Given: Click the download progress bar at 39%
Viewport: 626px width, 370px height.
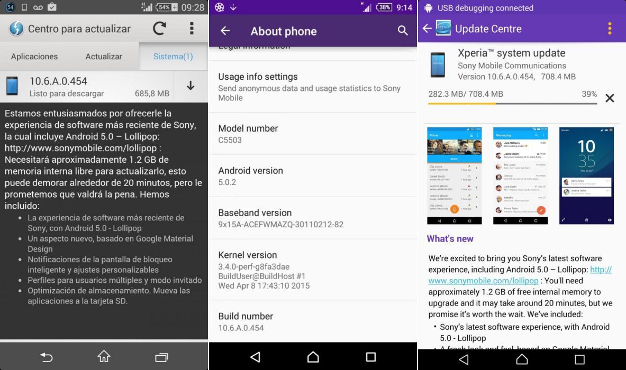Looking at the screenshot, I should point(512,104).
